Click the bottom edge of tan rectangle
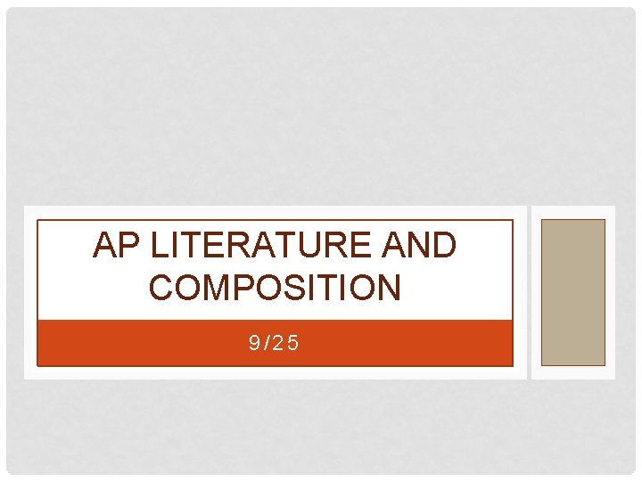The image size is (642, 481). pyautogui.click(x=573, y=365)
